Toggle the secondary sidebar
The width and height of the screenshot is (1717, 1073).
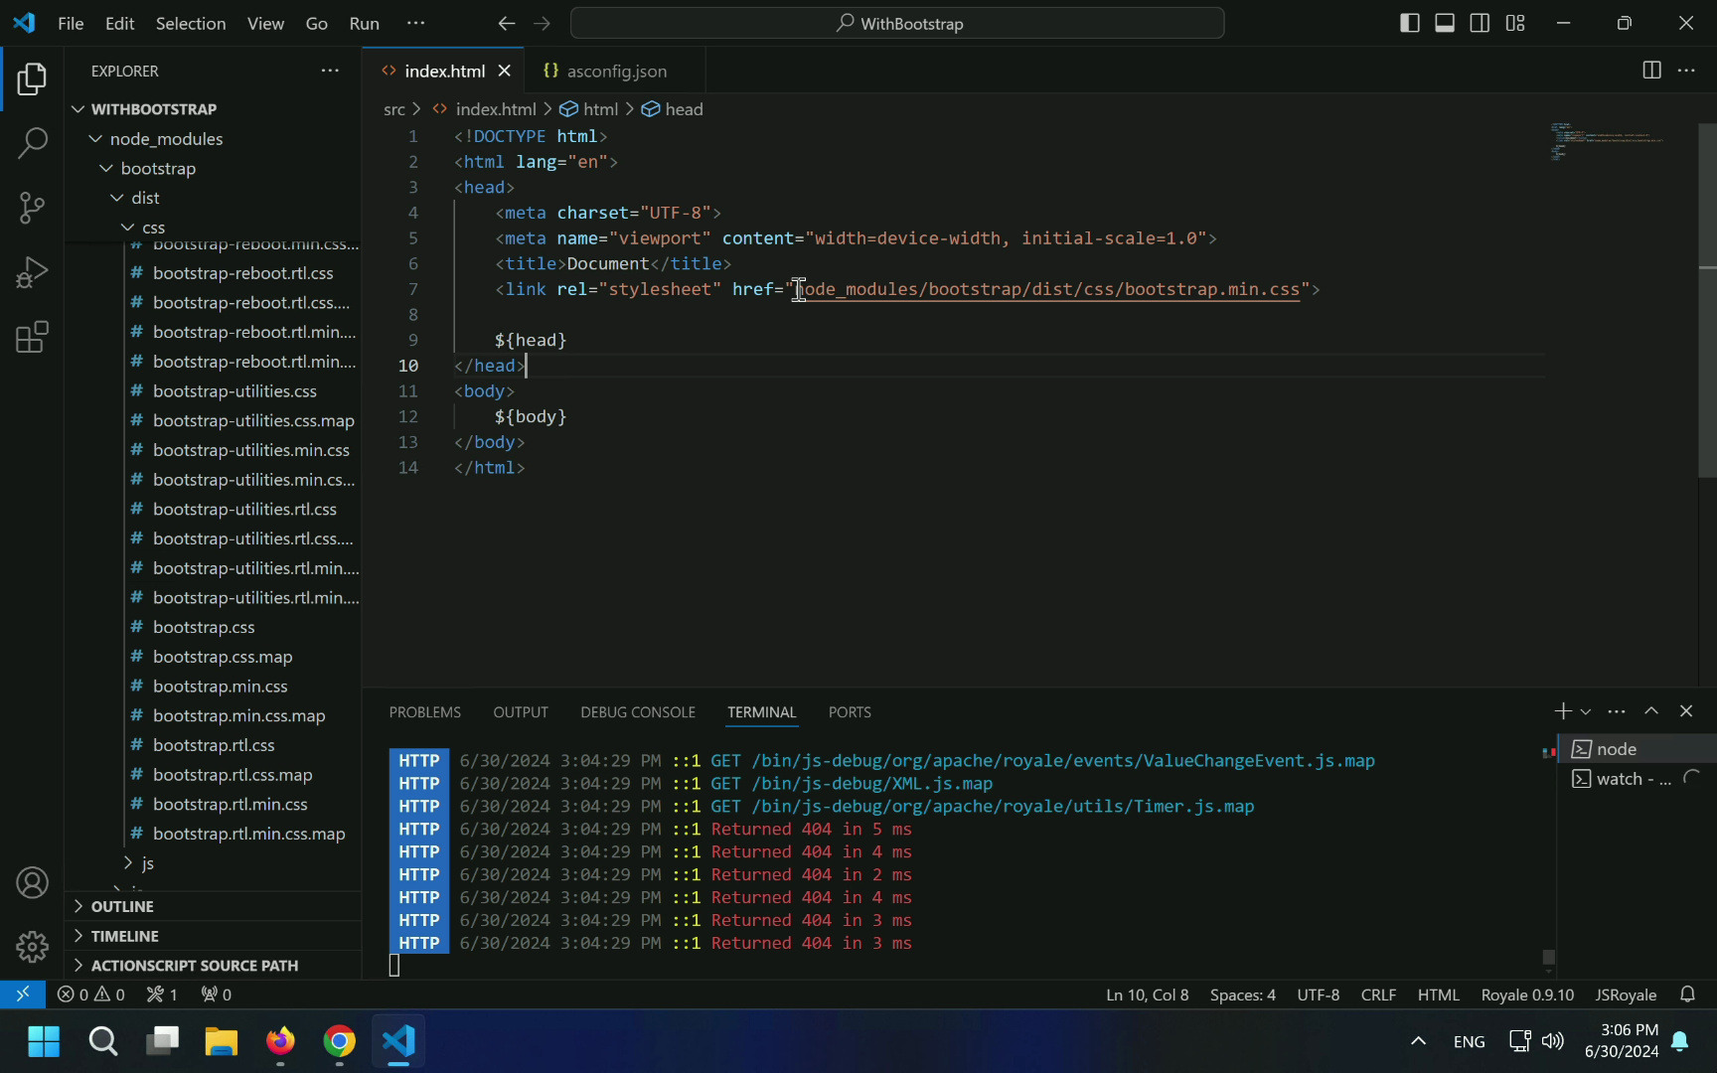coord(1480,22)
